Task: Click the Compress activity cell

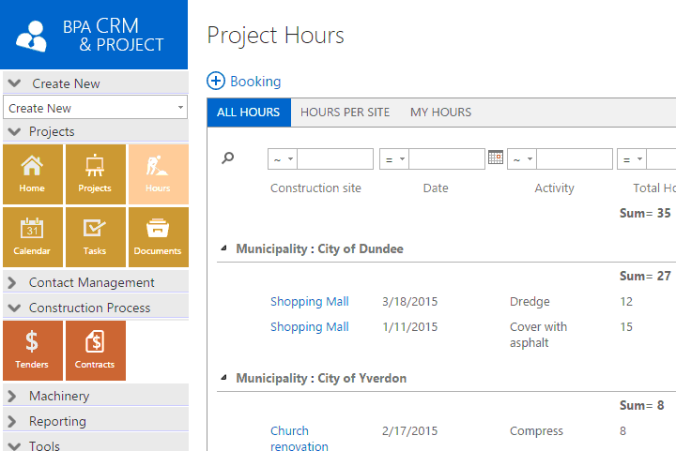Action: tap(536, 431)
